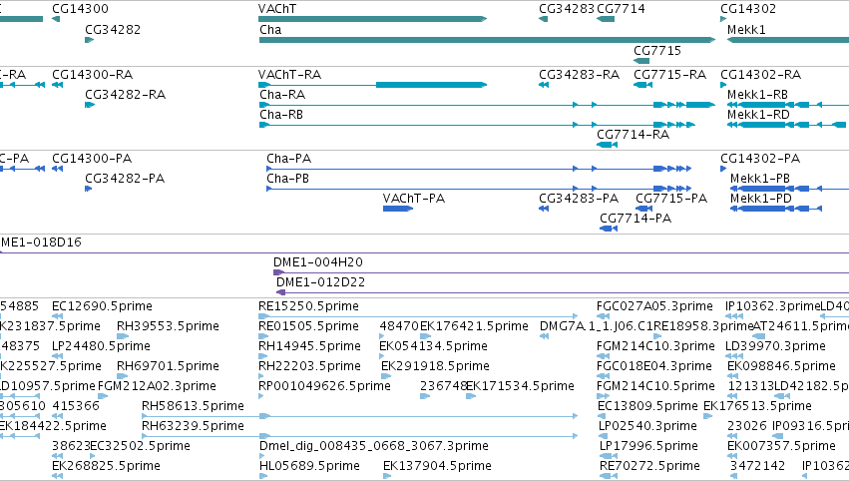Click the FGC027A05.3prime EST label
Viewport: 849px width, 481px height.
coord(654,306)
